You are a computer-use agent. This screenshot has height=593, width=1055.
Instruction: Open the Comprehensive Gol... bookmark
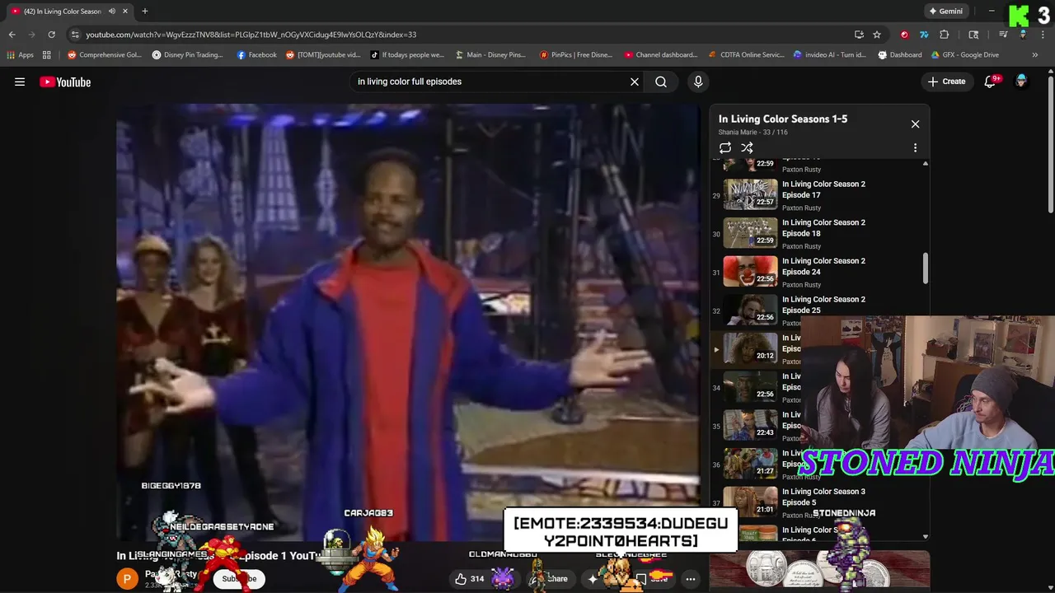point(105,55)
